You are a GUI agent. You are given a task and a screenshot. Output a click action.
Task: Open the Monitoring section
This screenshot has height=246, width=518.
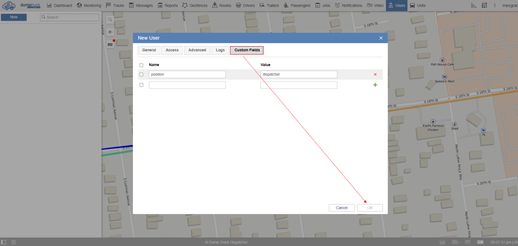click(x=89, y=6)
